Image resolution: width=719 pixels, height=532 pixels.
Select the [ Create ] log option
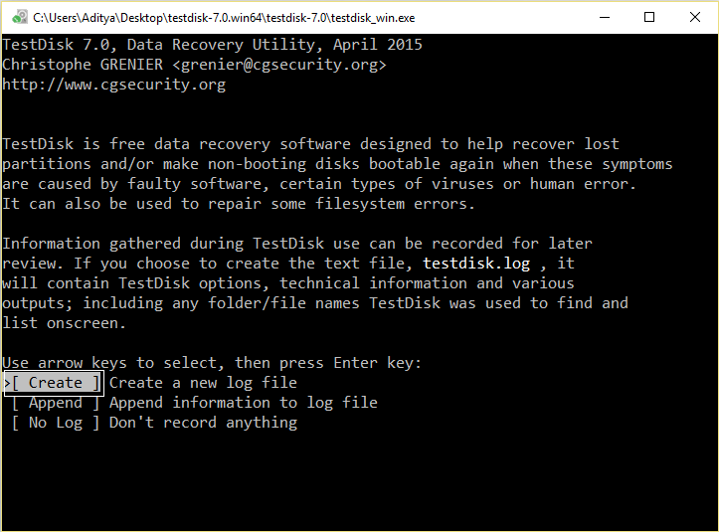[56, 383]
